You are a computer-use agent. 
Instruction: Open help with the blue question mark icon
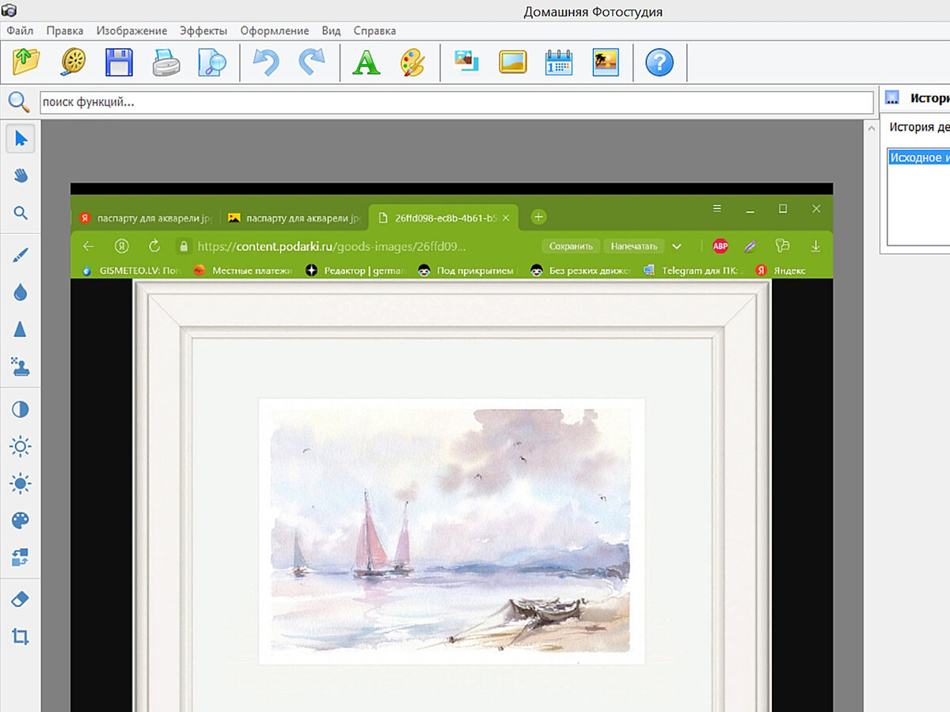(x=659, y=62)
